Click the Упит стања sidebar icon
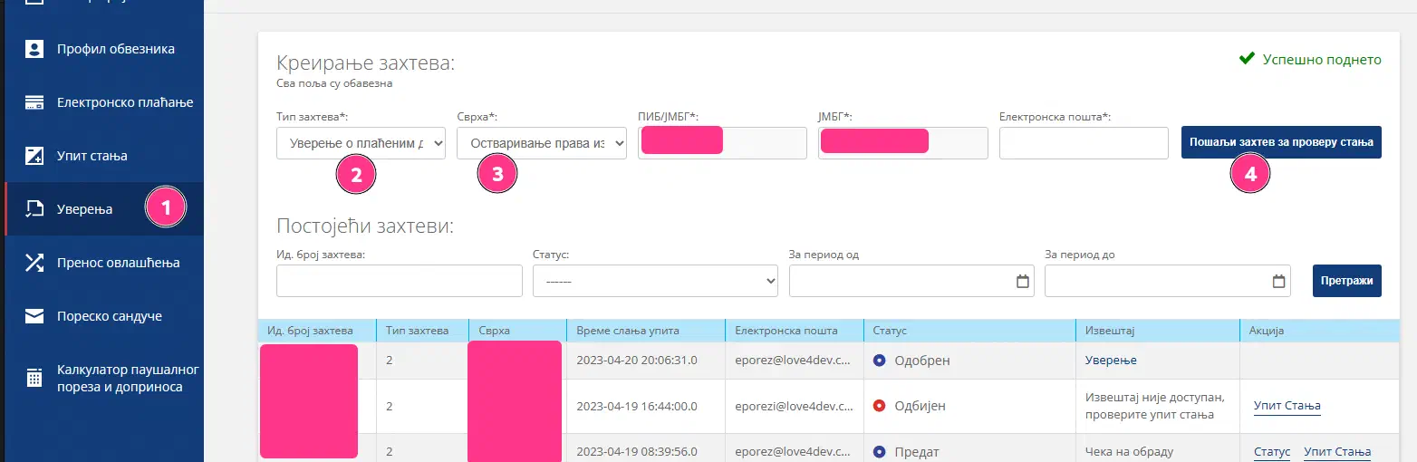 coord(34,156)
